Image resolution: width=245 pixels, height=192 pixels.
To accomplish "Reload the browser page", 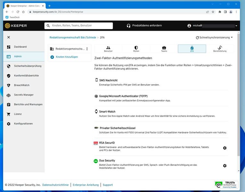I will pyautogui.click(x=18, y=12).
